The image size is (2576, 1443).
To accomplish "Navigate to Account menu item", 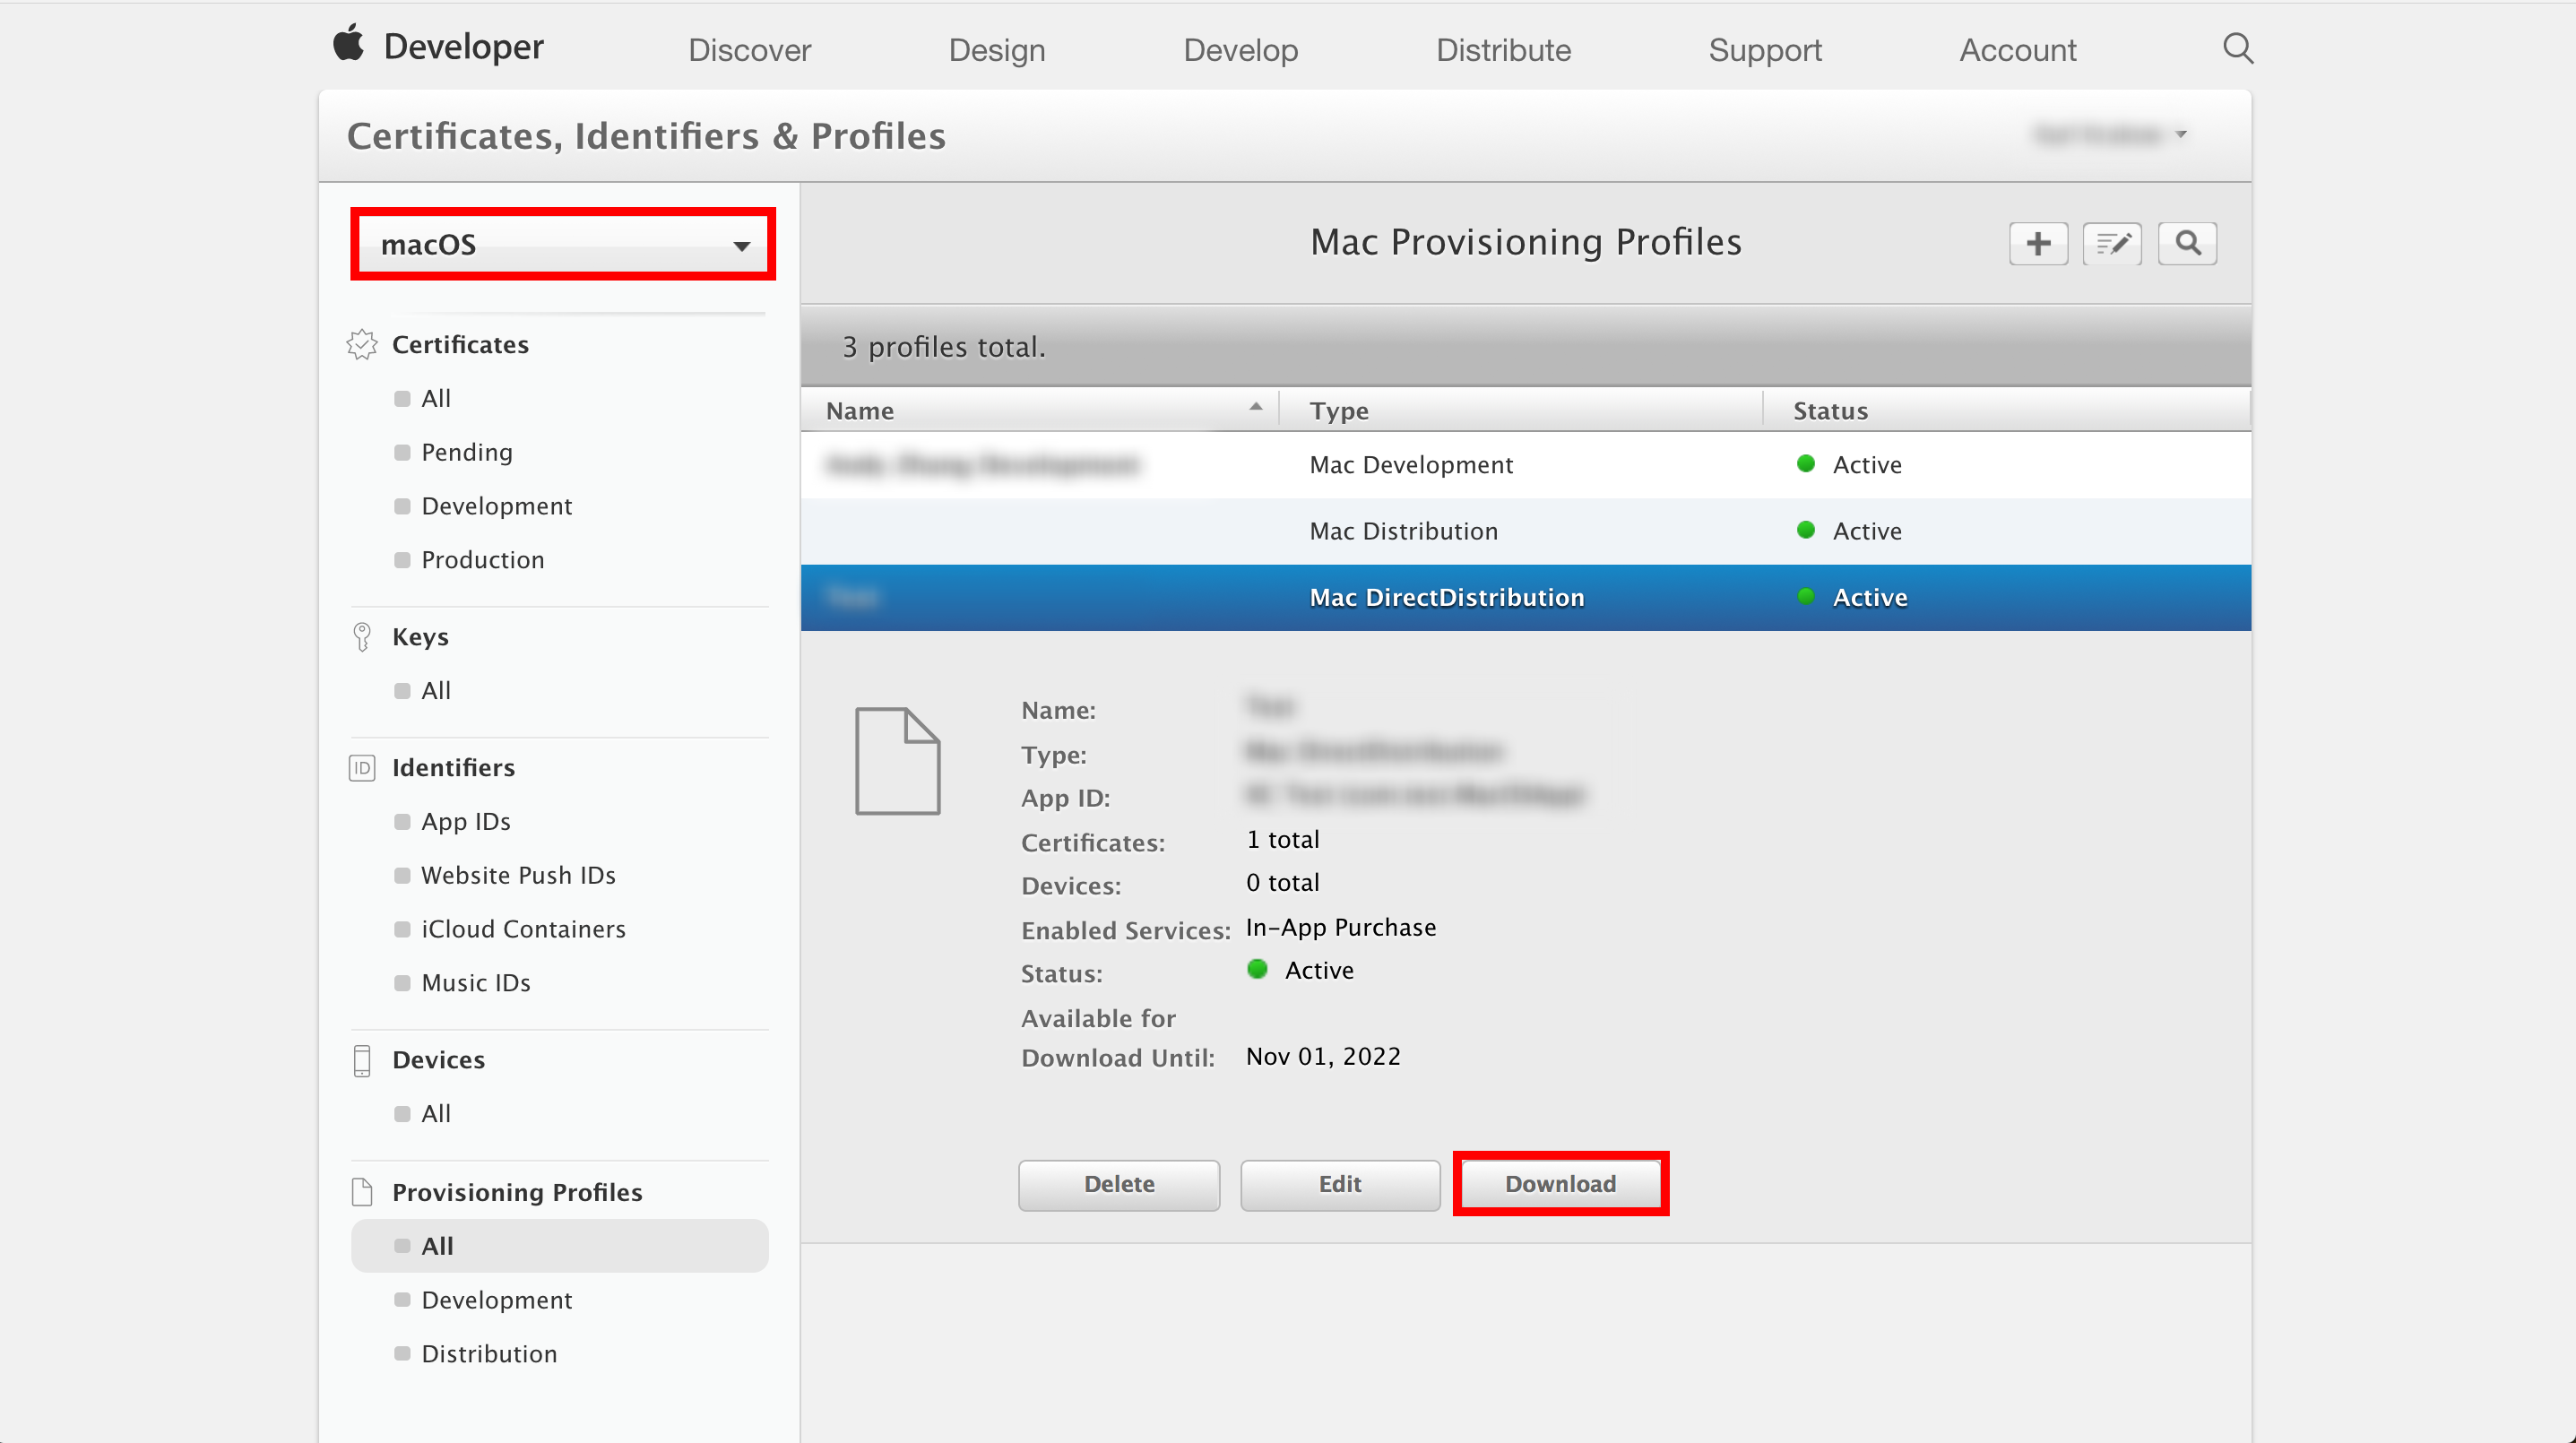I will pyautogui.click(x=2015, y=48).
